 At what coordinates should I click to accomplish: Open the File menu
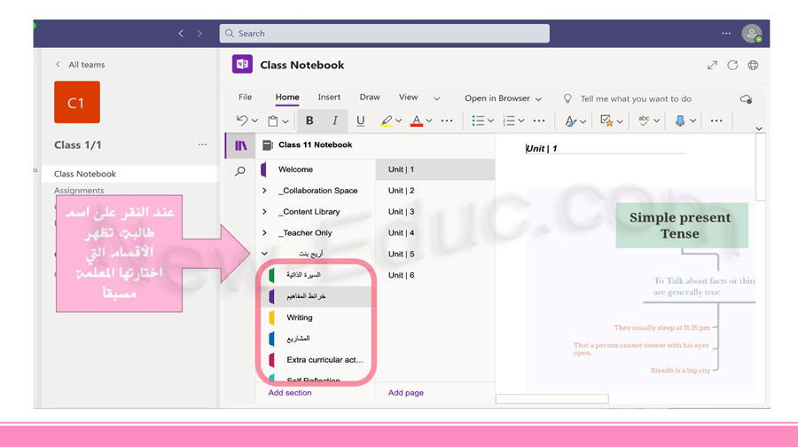tap(246, 97)
